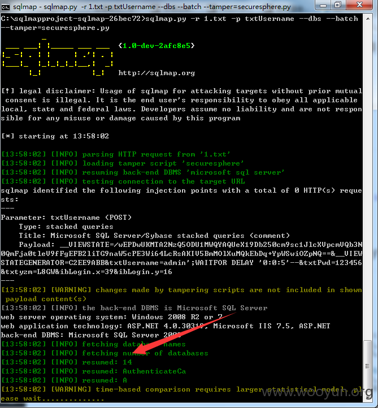The height and width of the screenshot is (408, 378).
Task: Click the WAITFOR DELAY payload text
Action: (x=243, y=263)
